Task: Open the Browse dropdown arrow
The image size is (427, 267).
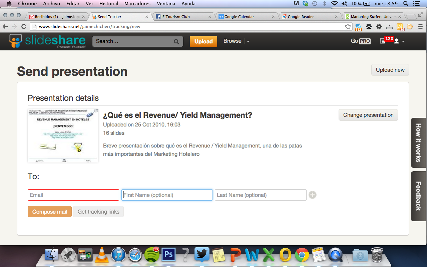Action: (x=248, y=41)
